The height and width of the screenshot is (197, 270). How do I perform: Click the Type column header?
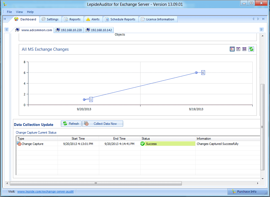click(37, 139)
